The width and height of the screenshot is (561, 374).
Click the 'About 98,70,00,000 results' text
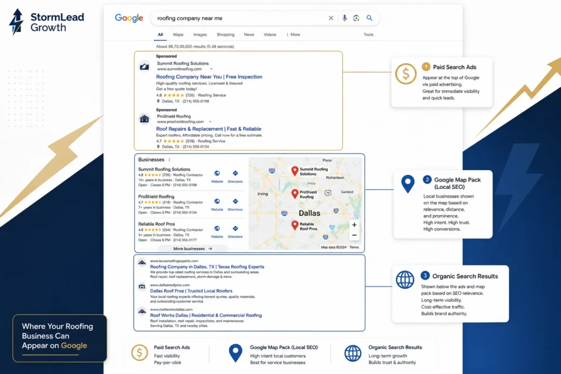pos(195,47)
